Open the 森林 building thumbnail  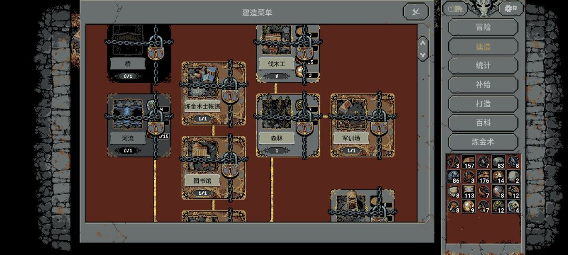point(277,114)
